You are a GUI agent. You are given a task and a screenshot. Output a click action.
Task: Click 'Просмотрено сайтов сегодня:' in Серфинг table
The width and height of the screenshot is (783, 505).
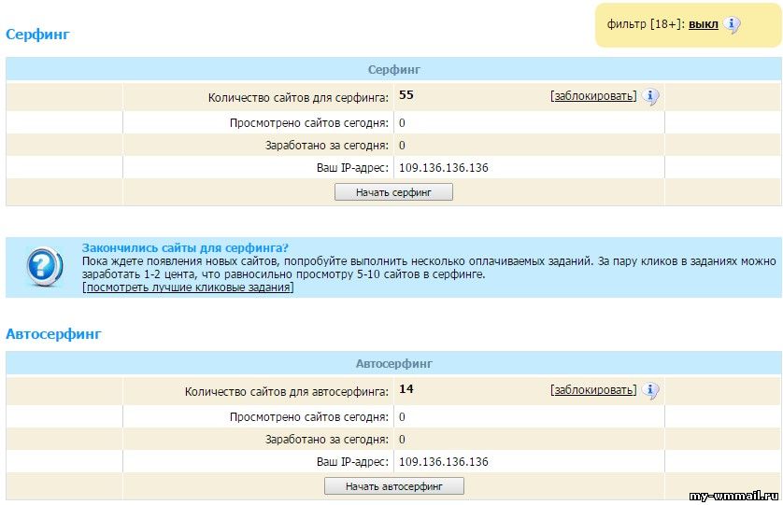[x=309, y=123]
